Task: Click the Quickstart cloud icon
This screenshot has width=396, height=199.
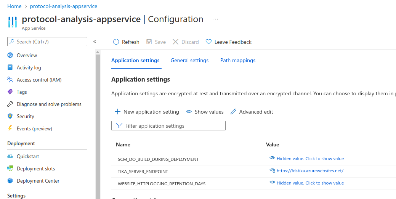Action: [10, 156]
